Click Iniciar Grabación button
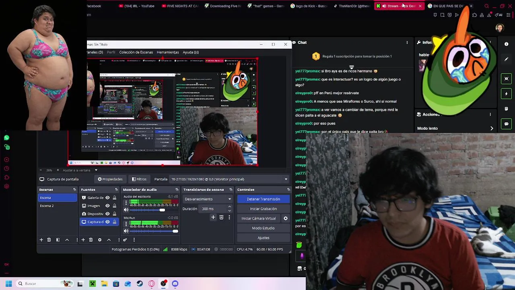Image resolution: width=515 pixels, height=290 pixels. point(263,209)
